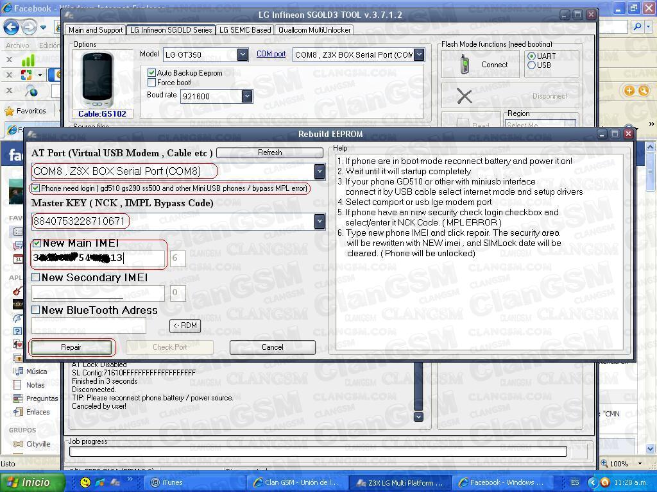Click the Job progress bar

318,452
